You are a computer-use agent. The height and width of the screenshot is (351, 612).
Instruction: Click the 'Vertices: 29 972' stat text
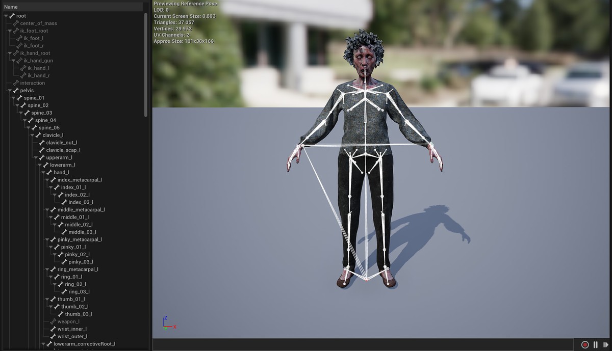pyautogui.click(x=172, y=29)
